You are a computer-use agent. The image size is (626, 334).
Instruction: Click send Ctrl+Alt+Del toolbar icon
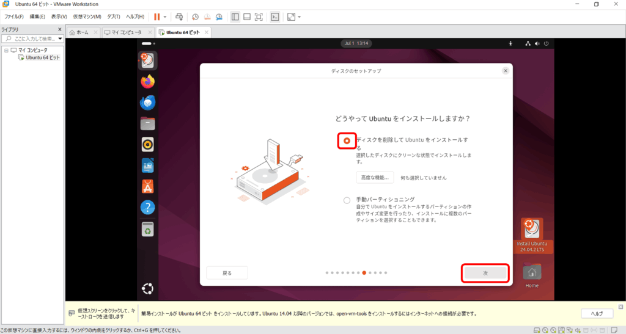tap(179, 17)
